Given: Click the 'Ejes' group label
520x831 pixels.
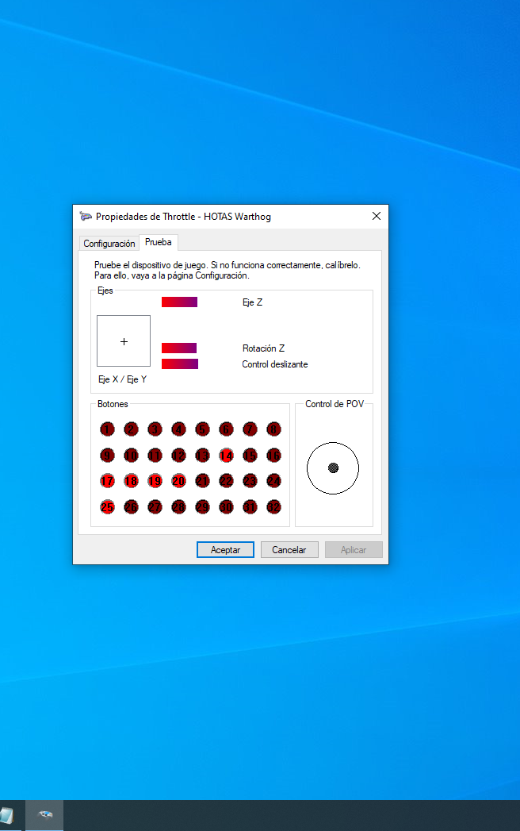Looking at the screenshot, I should point(105,290).
